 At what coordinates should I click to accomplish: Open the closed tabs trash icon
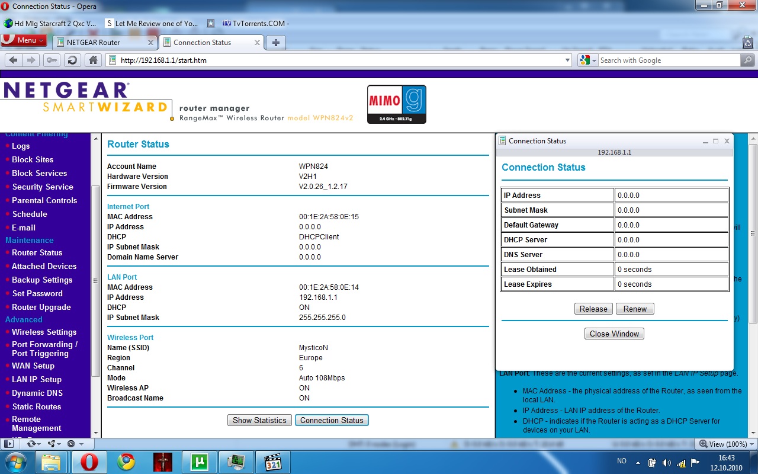749,43
